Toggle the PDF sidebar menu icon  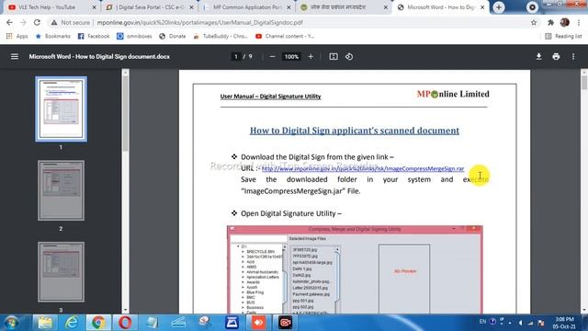(15, 57)
